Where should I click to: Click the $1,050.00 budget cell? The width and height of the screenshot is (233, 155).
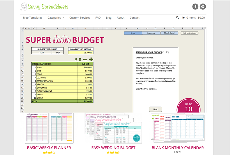pos(85,67)
